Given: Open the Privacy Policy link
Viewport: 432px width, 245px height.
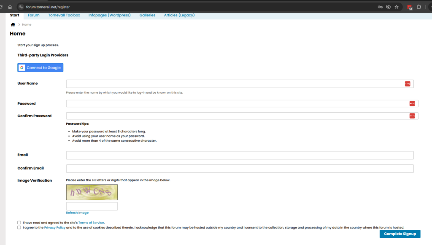Looking at the screenshot, I should click(x=54, y=227).
